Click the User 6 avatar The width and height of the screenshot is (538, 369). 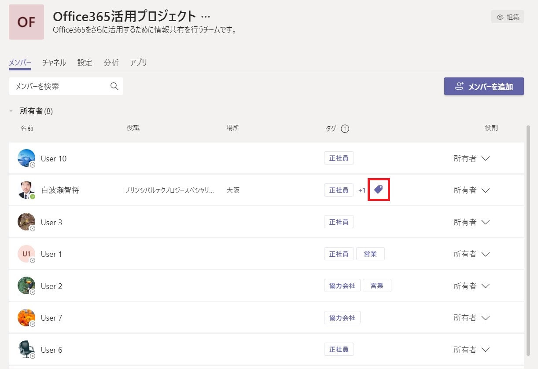click(26, 350)
